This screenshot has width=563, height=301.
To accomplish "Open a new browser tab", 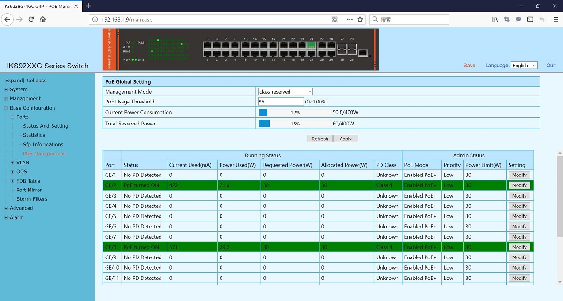I will [x=88, y=6].
